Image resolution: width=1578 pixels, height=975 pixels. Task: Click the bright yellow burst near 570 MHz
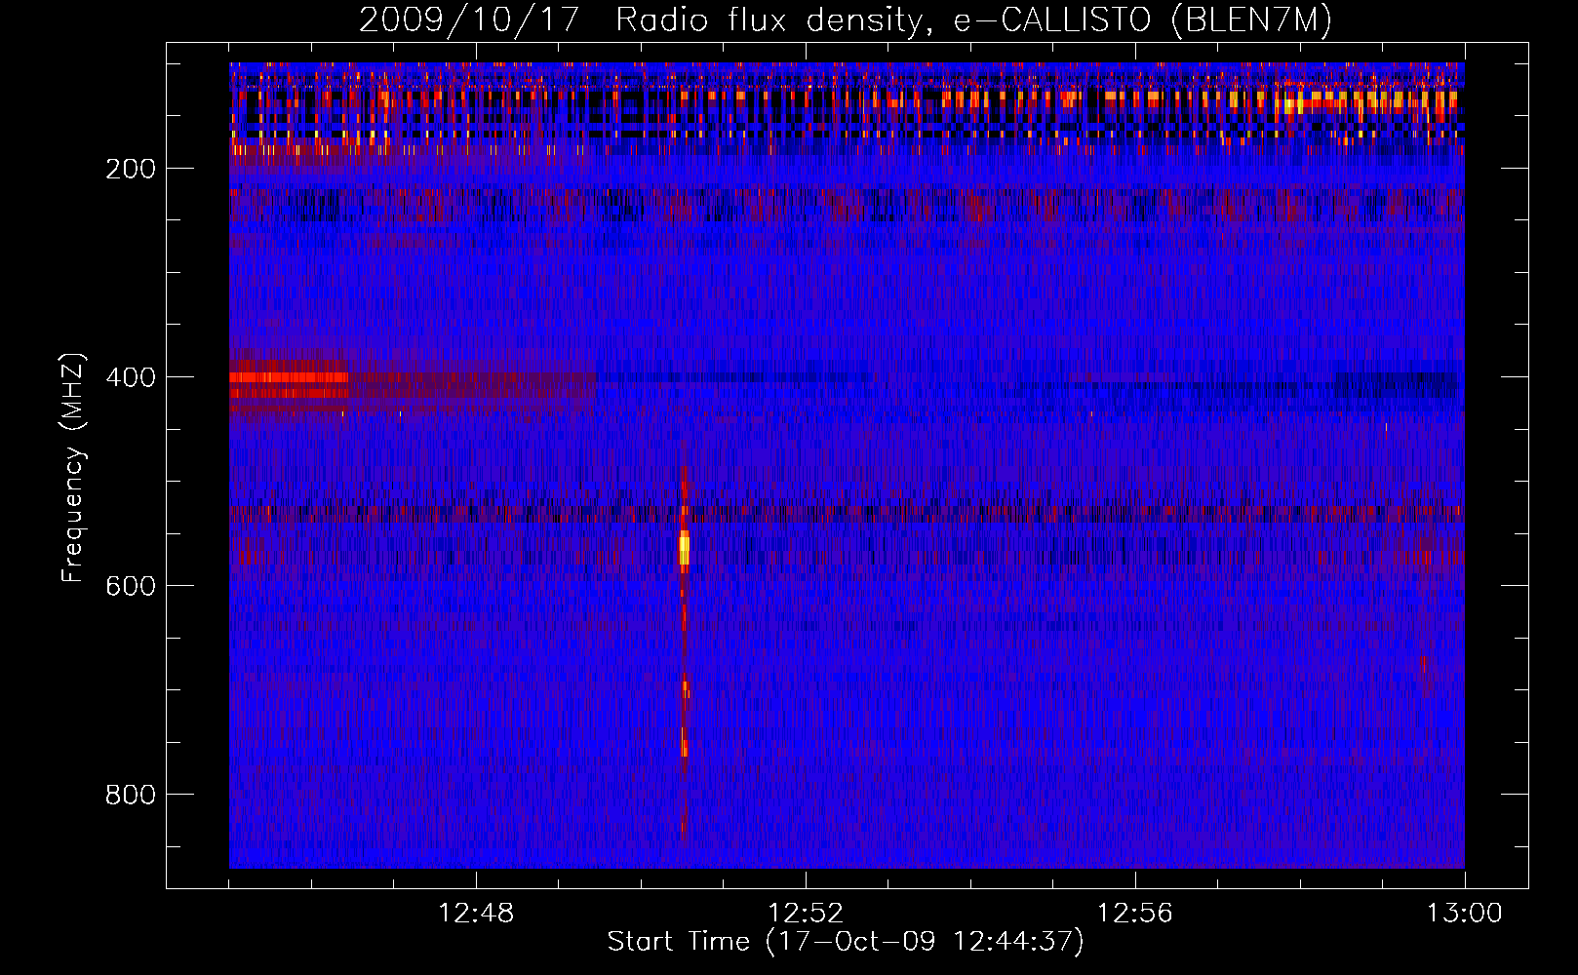684,548
